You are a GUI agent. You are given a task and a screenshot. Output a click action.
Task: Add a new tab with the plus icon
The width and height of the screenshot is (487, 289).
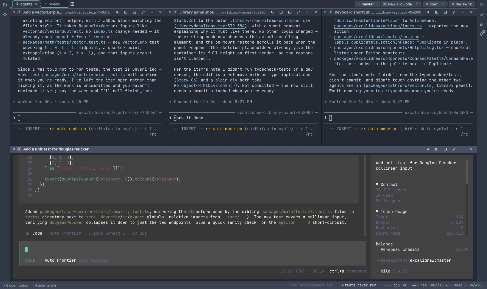[72, 4]
